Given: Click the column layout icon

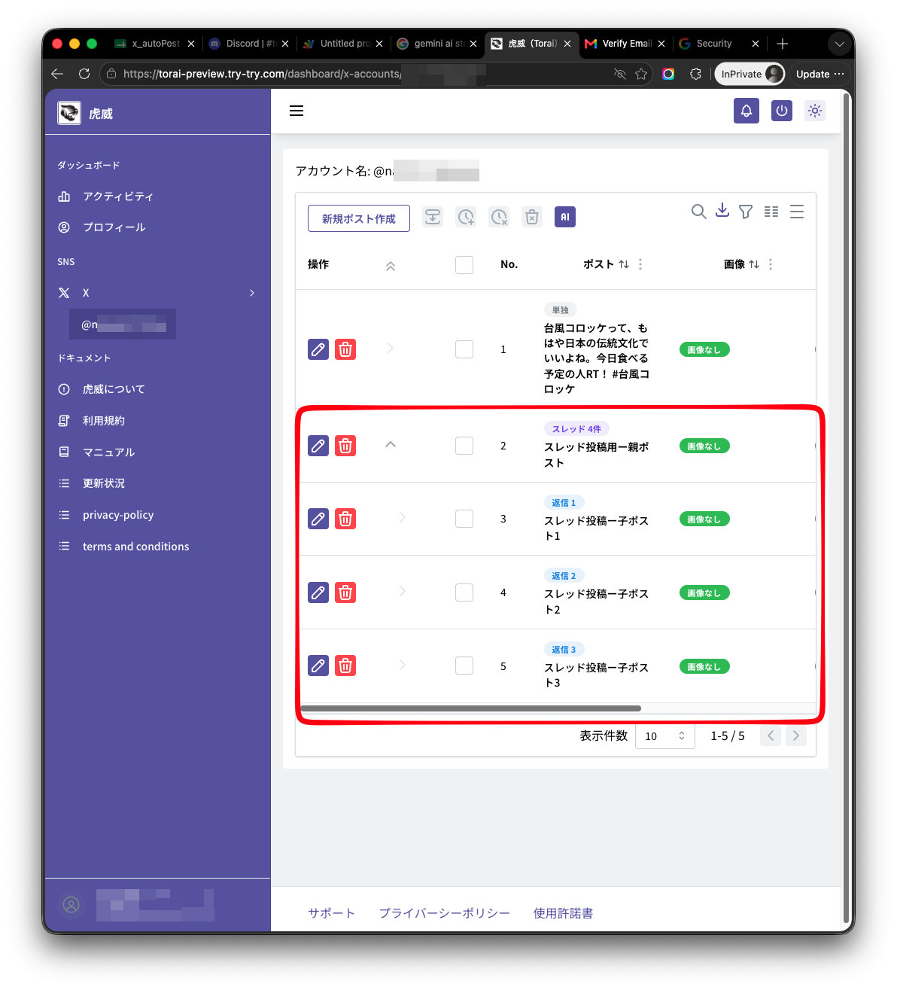Looking at the screenshot, I should click(771, 212).
